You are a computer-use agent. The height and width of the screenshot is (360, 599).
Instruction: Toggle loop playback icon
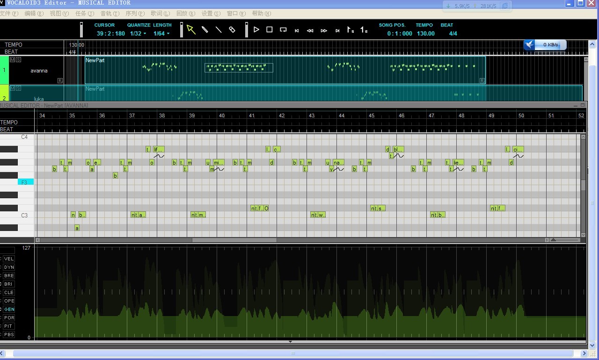point(283,29)
